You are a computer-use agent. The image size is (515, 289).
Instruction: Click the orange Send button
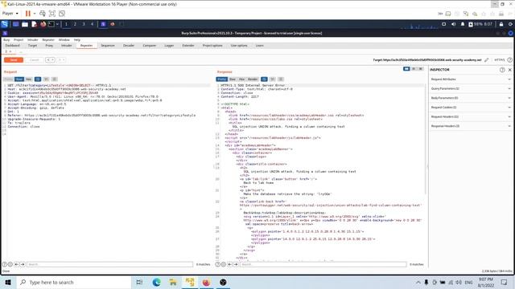click(x=14, y=60)
